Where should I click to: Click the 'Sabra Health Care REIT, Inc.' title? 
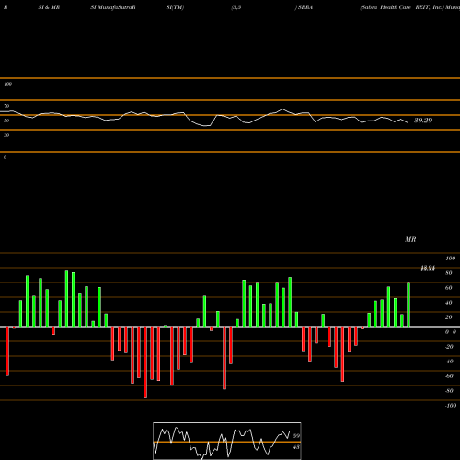point(402,7)
